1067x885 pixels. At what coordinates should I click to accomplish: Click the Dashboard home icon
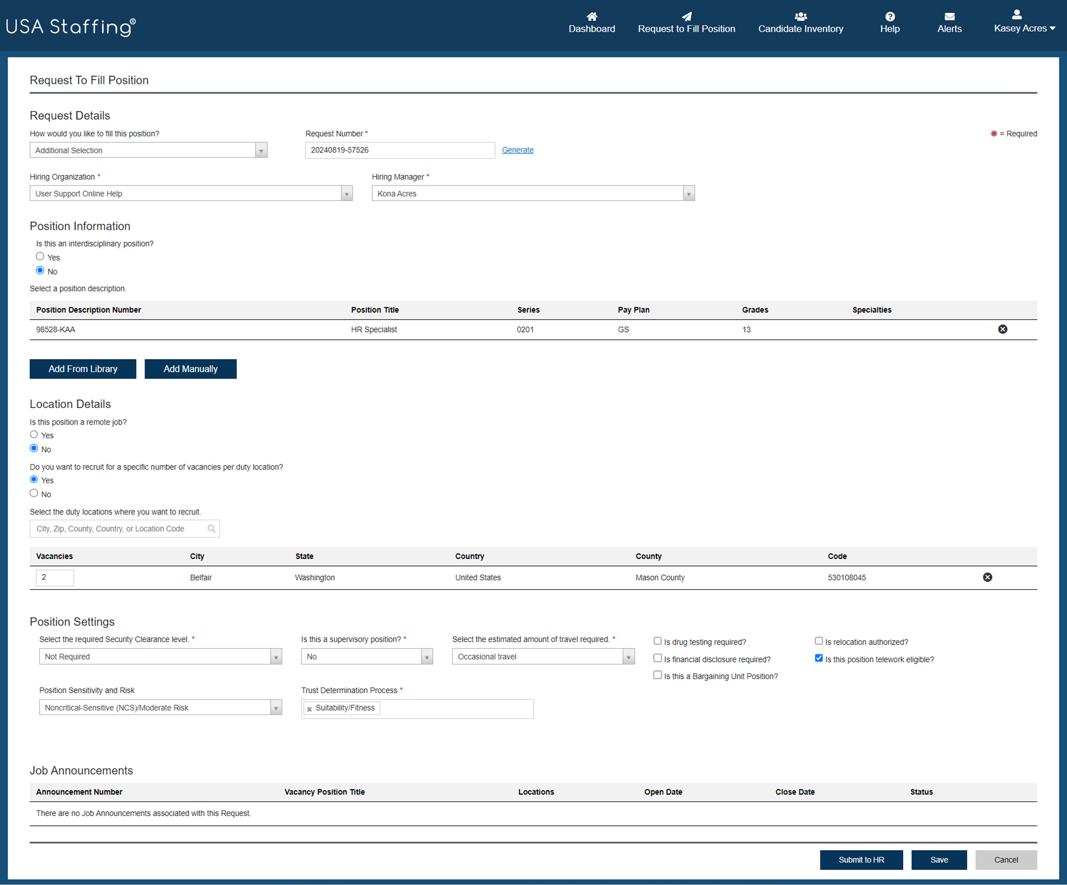click(x=592, y=16)
